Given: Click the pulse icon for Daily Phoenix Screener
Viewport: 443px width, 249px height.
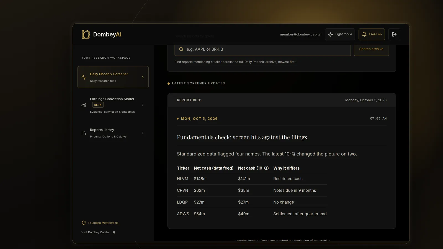Looking at the screenshot, I should (x=84, y=77).
